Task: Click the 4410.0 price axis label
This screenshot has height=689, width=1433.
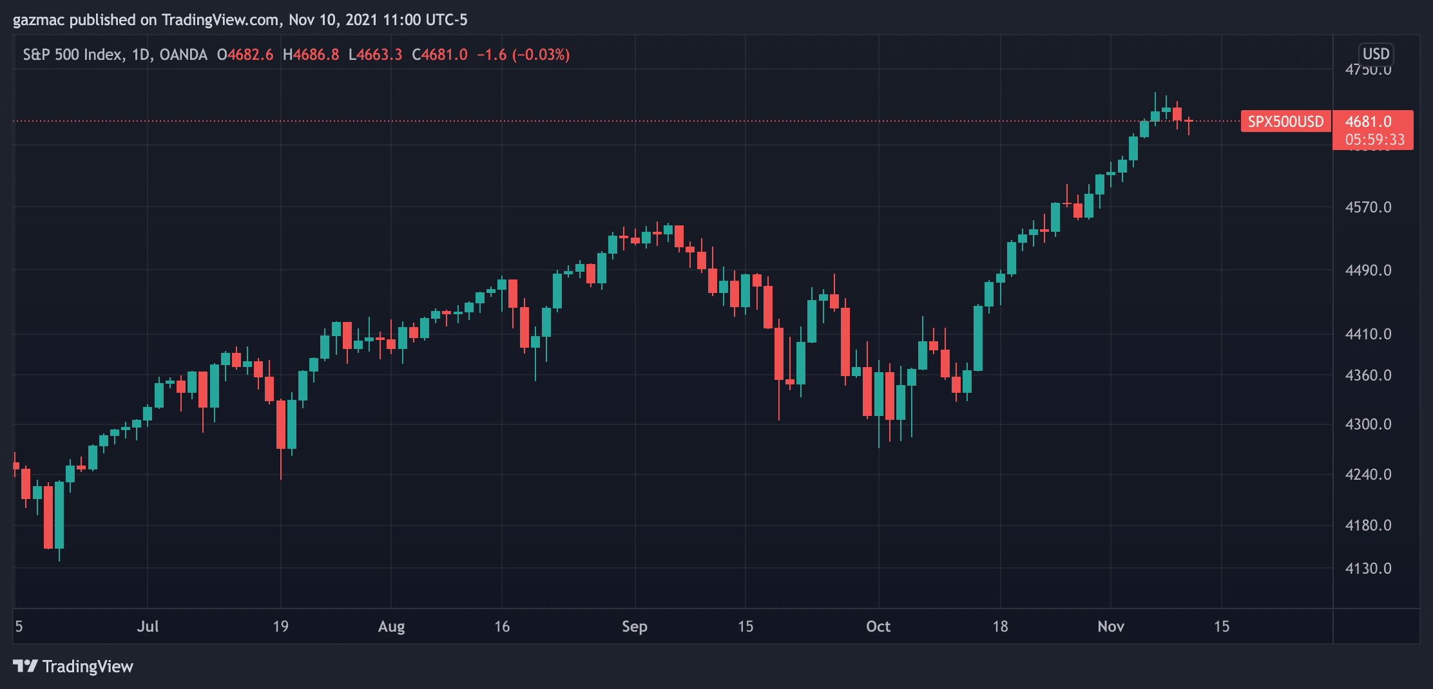Action: pos(1368,334)
